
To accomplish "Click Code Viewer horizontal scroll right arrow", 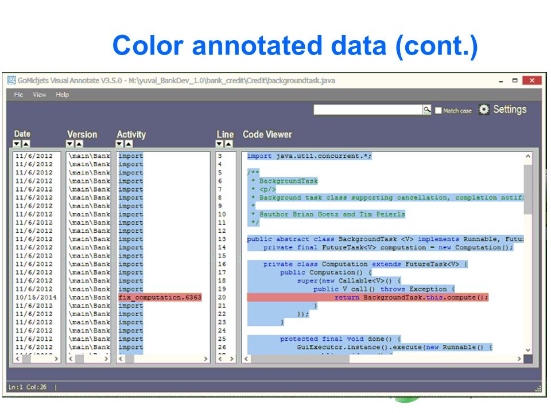I will 519,359.
